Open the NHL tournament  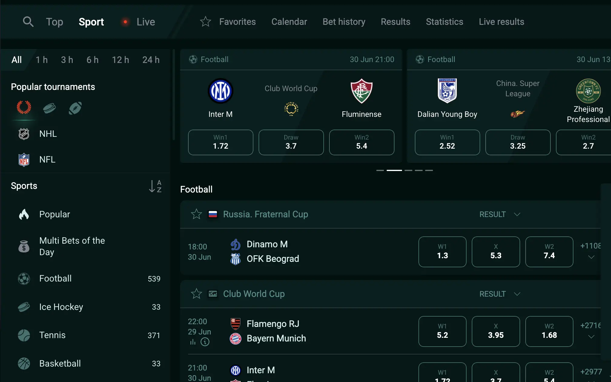pos(48,134)
